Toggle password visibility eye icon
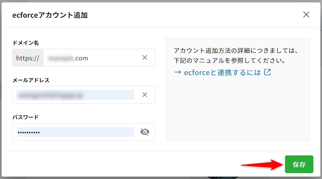The height and width of the screenshot is (179, 322). [145, 132]
